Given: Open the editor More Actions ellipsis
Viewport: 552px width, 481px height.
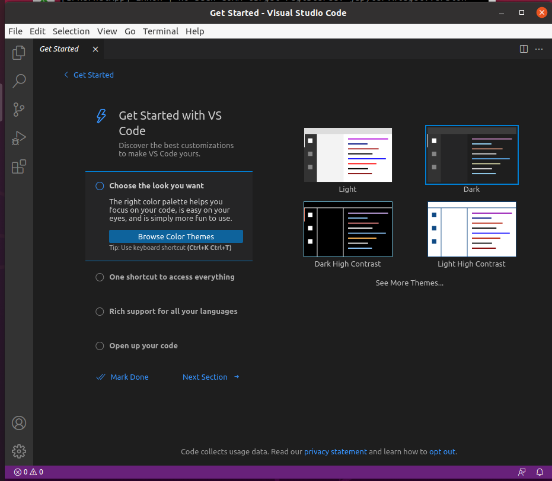Looking at the screenshot, I should 539,49.
